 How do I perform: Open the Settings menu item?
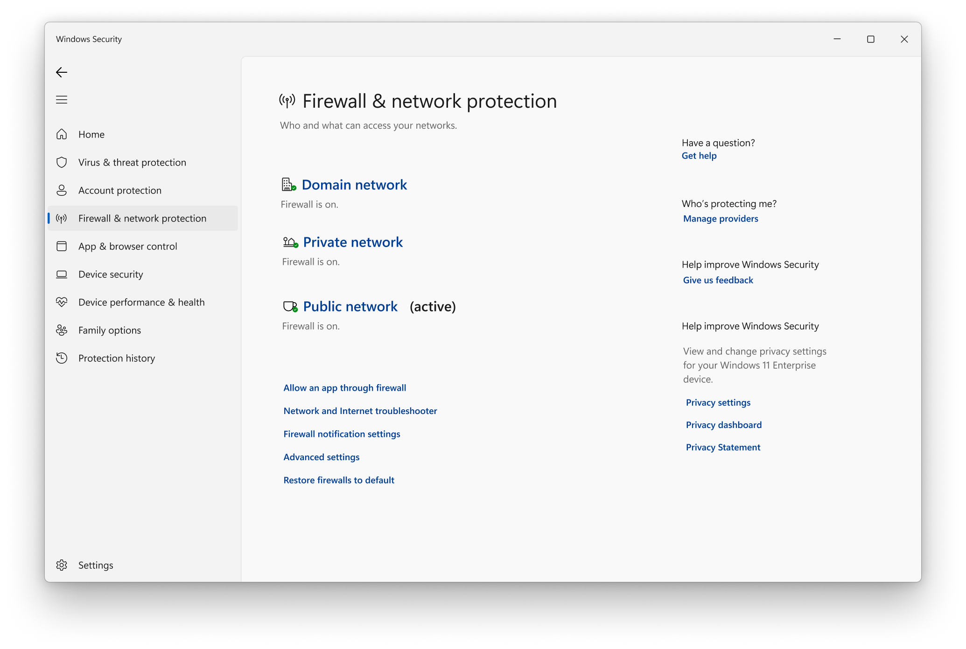coord(95,565)
